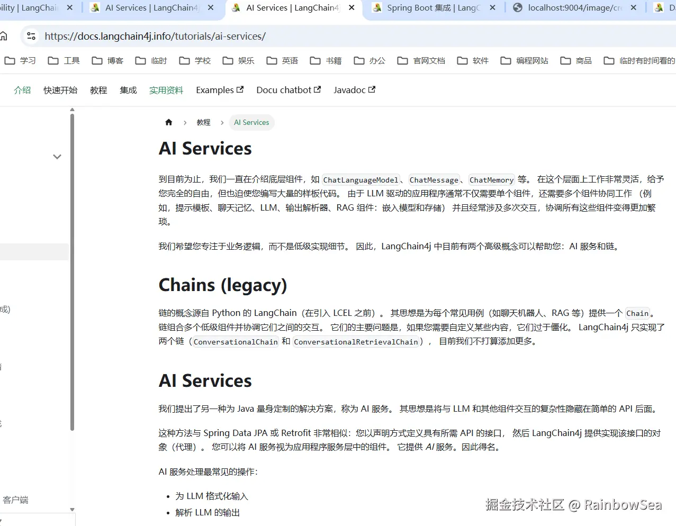This screenshot has width=676, height=526.
Task: Open the 学习 bookmark folder
Action: pyautogui.click(x=20, y=61)
